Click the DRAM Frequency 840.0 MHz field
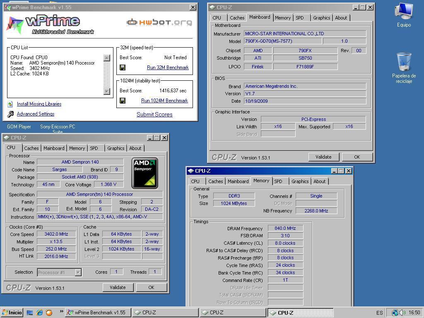Image resolution: width=424 pixels, height=318 pixels. (285, 228)
